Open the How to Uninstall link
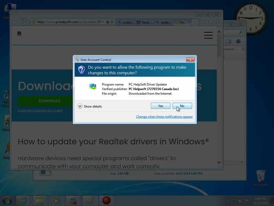274x206 pixels. tap(52, 110)
